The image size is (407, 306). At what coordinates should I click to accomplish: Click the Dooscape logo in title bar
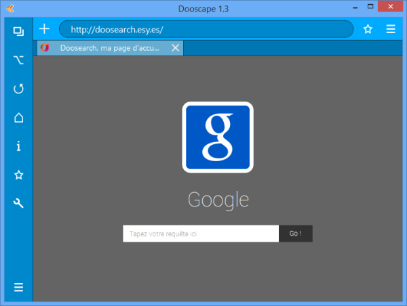10,9
